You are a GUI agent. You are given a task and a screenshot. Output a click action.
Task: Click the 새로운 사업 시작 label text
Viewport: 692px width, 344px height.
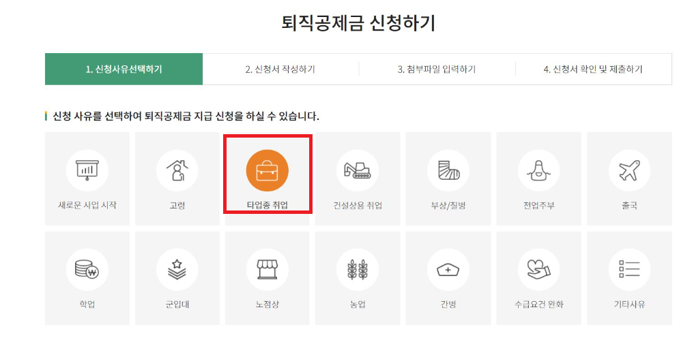[x=87, y=205]
